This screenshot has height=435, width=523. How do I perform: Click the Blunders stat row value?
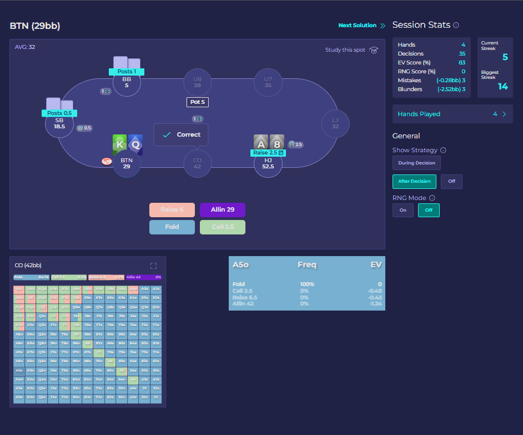(x=451, y=89)
